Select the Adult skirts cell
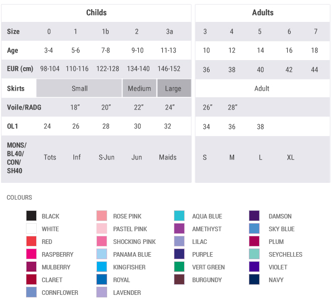 (262, 88)
